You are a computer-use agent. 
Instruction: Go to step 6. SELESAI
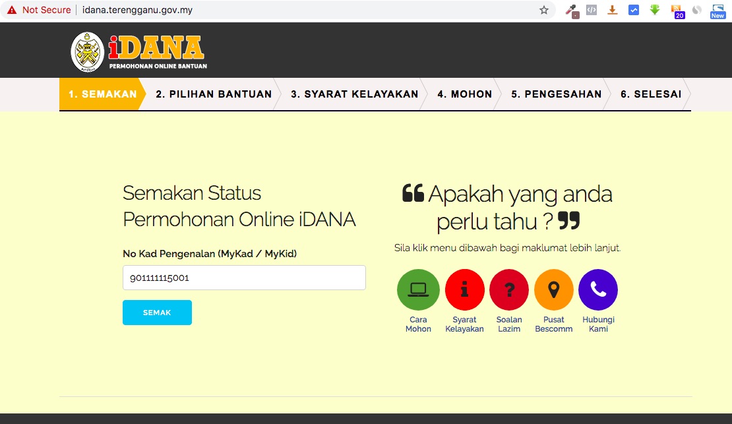coord(651,94)
